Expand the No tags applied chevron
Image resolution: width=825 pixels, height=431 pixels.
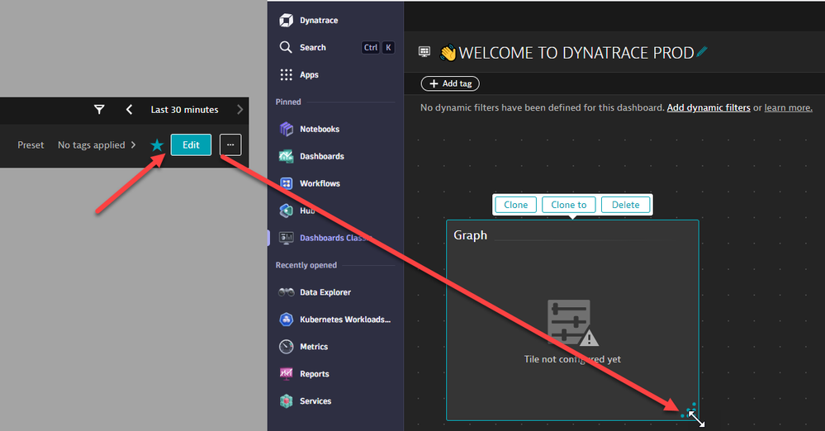click(133, 144)
